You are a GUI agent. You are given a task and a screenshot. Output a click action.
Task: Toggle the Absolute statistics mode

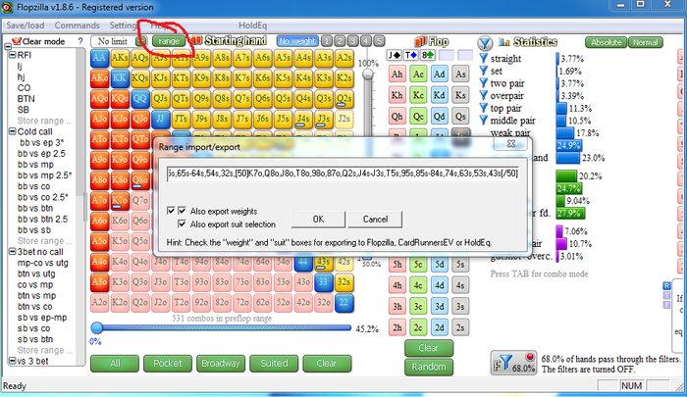click(x=606, y=42)
